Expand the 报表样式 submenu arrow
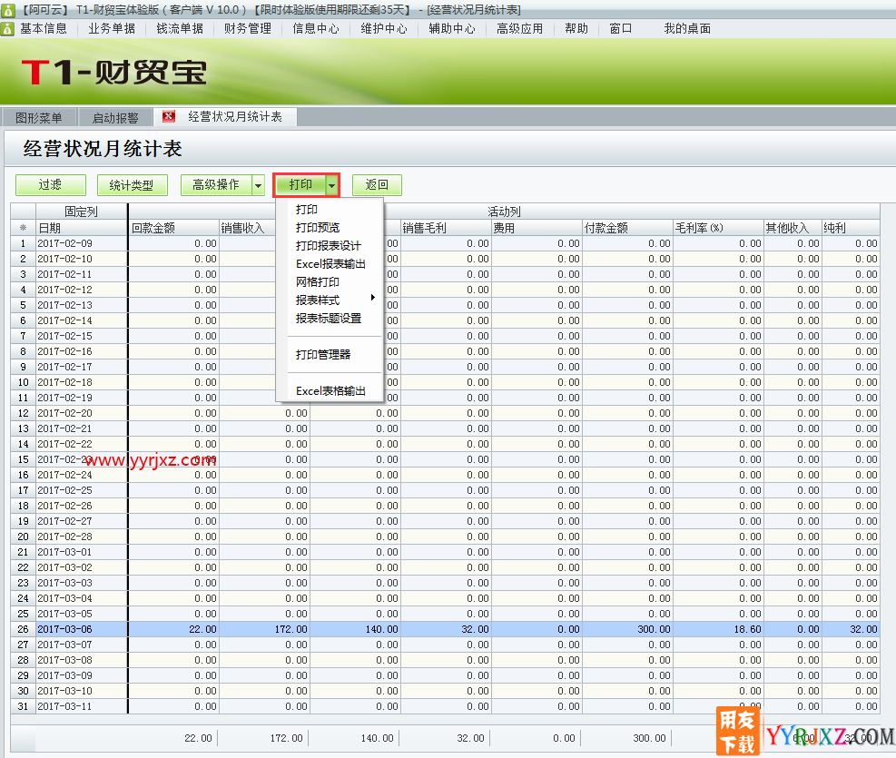The width and height of the screenshot is (896, 758). [372, 297]
